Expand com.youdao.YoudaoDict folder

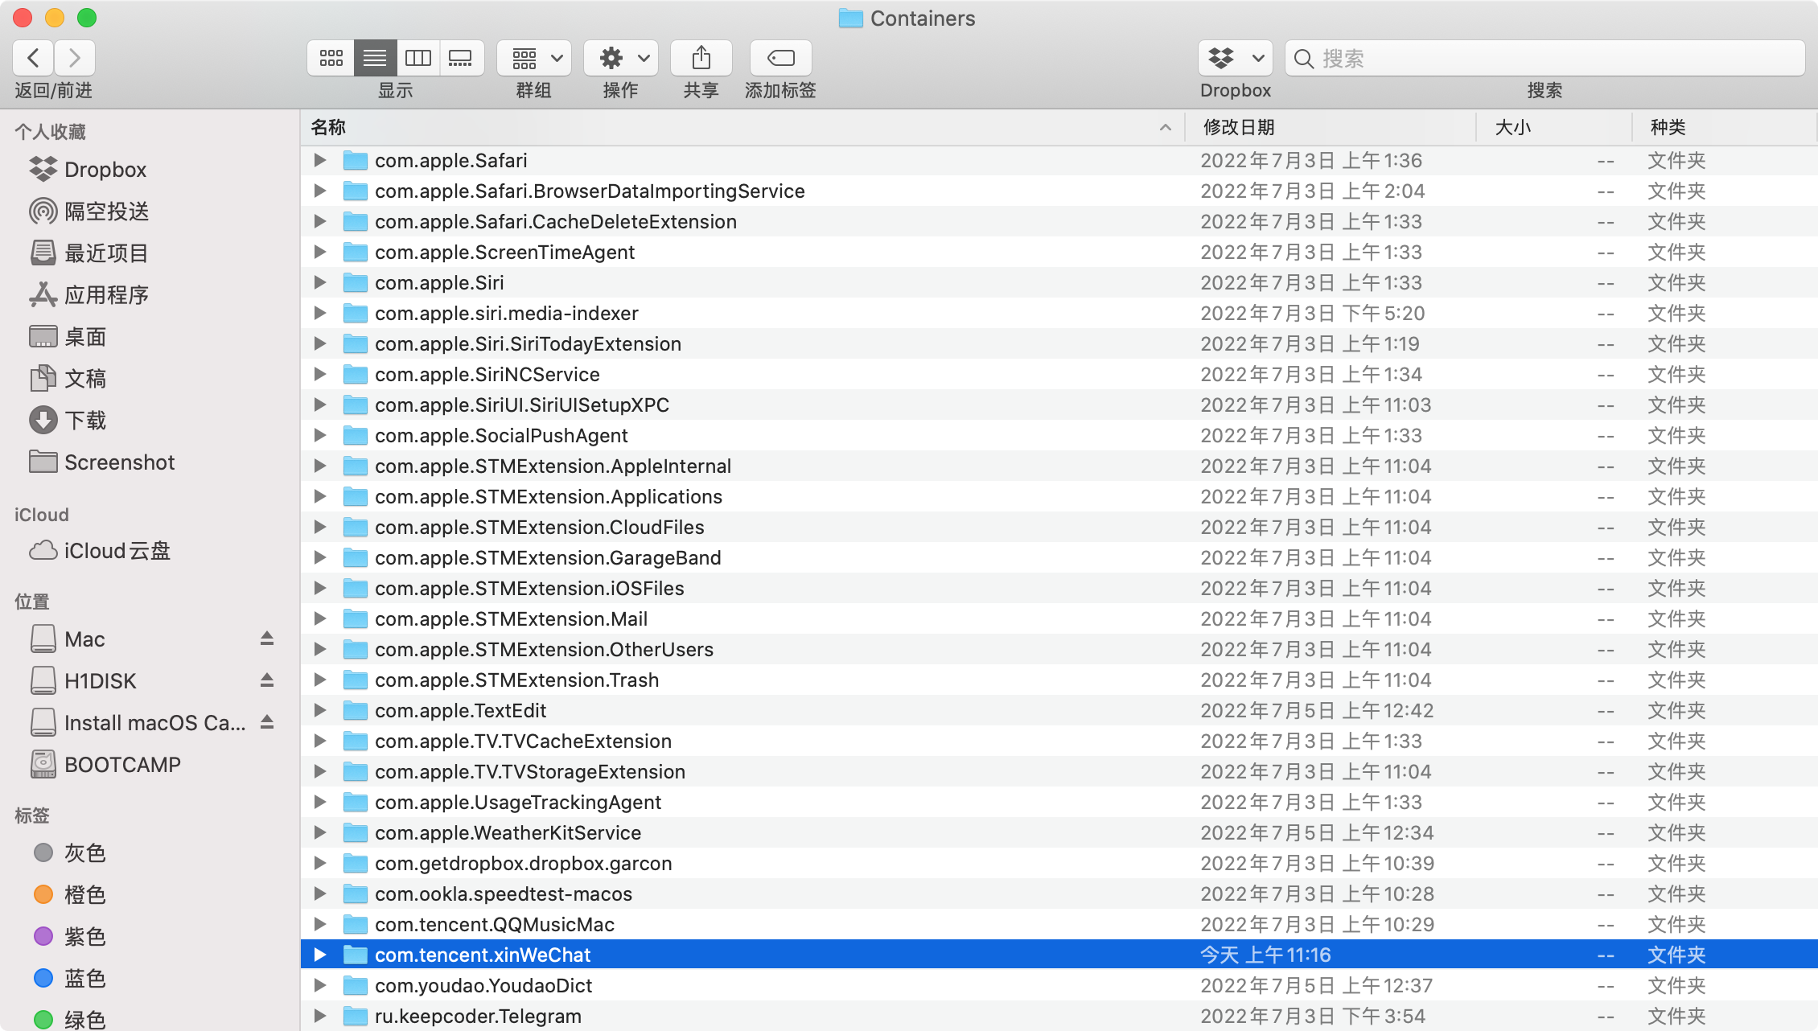click(x=319, y=985)
